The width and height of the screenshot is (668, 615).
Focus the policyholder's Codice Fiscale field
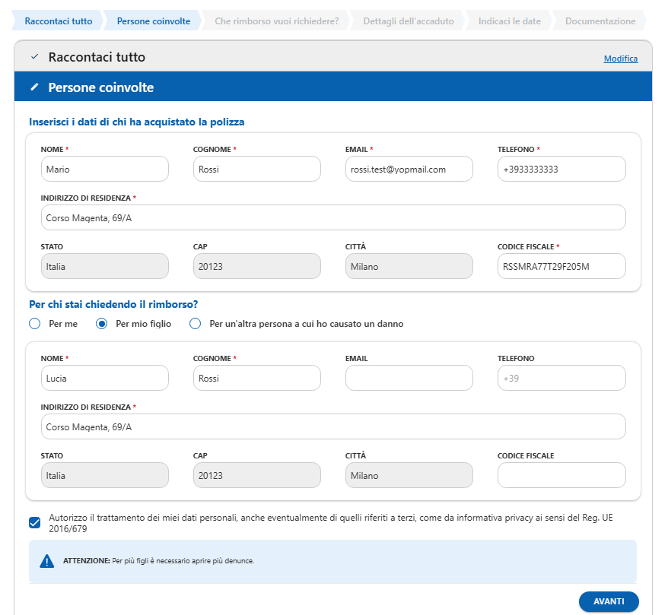coord(561,266)
